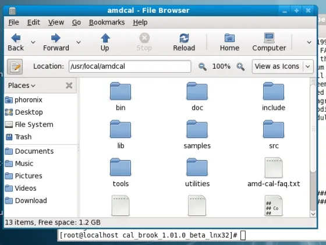
Task: Zoom out with the minus magnifier
Action: (203, 67)
